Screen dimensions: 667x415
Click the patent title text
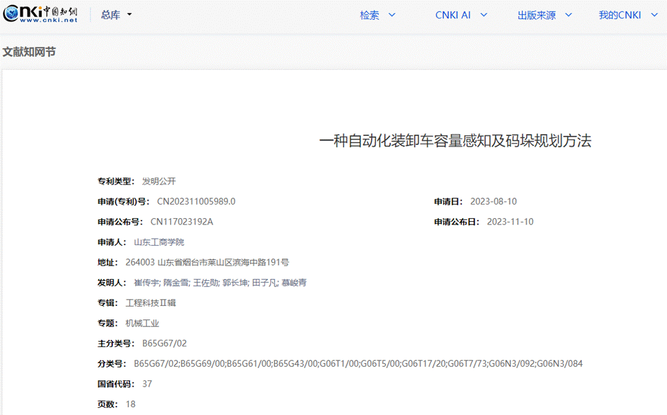(x=455, y=141)
